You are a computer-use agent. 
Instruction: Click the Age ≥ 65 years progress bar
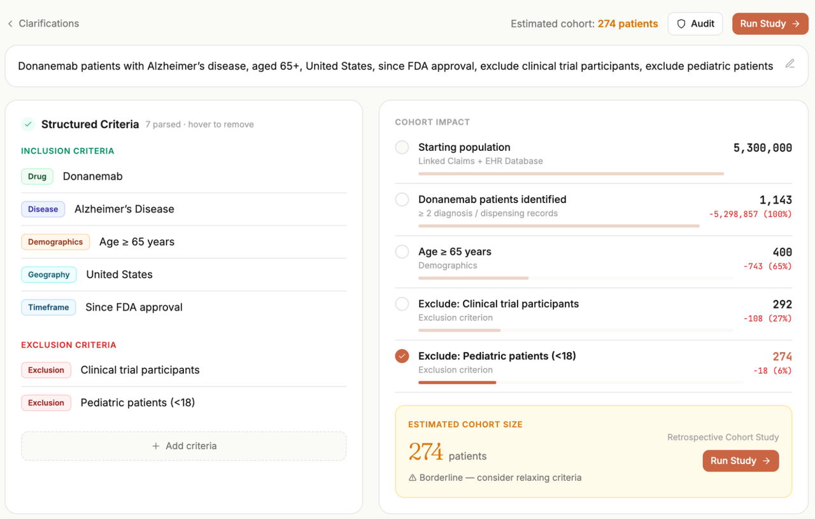tap(576, 278)
